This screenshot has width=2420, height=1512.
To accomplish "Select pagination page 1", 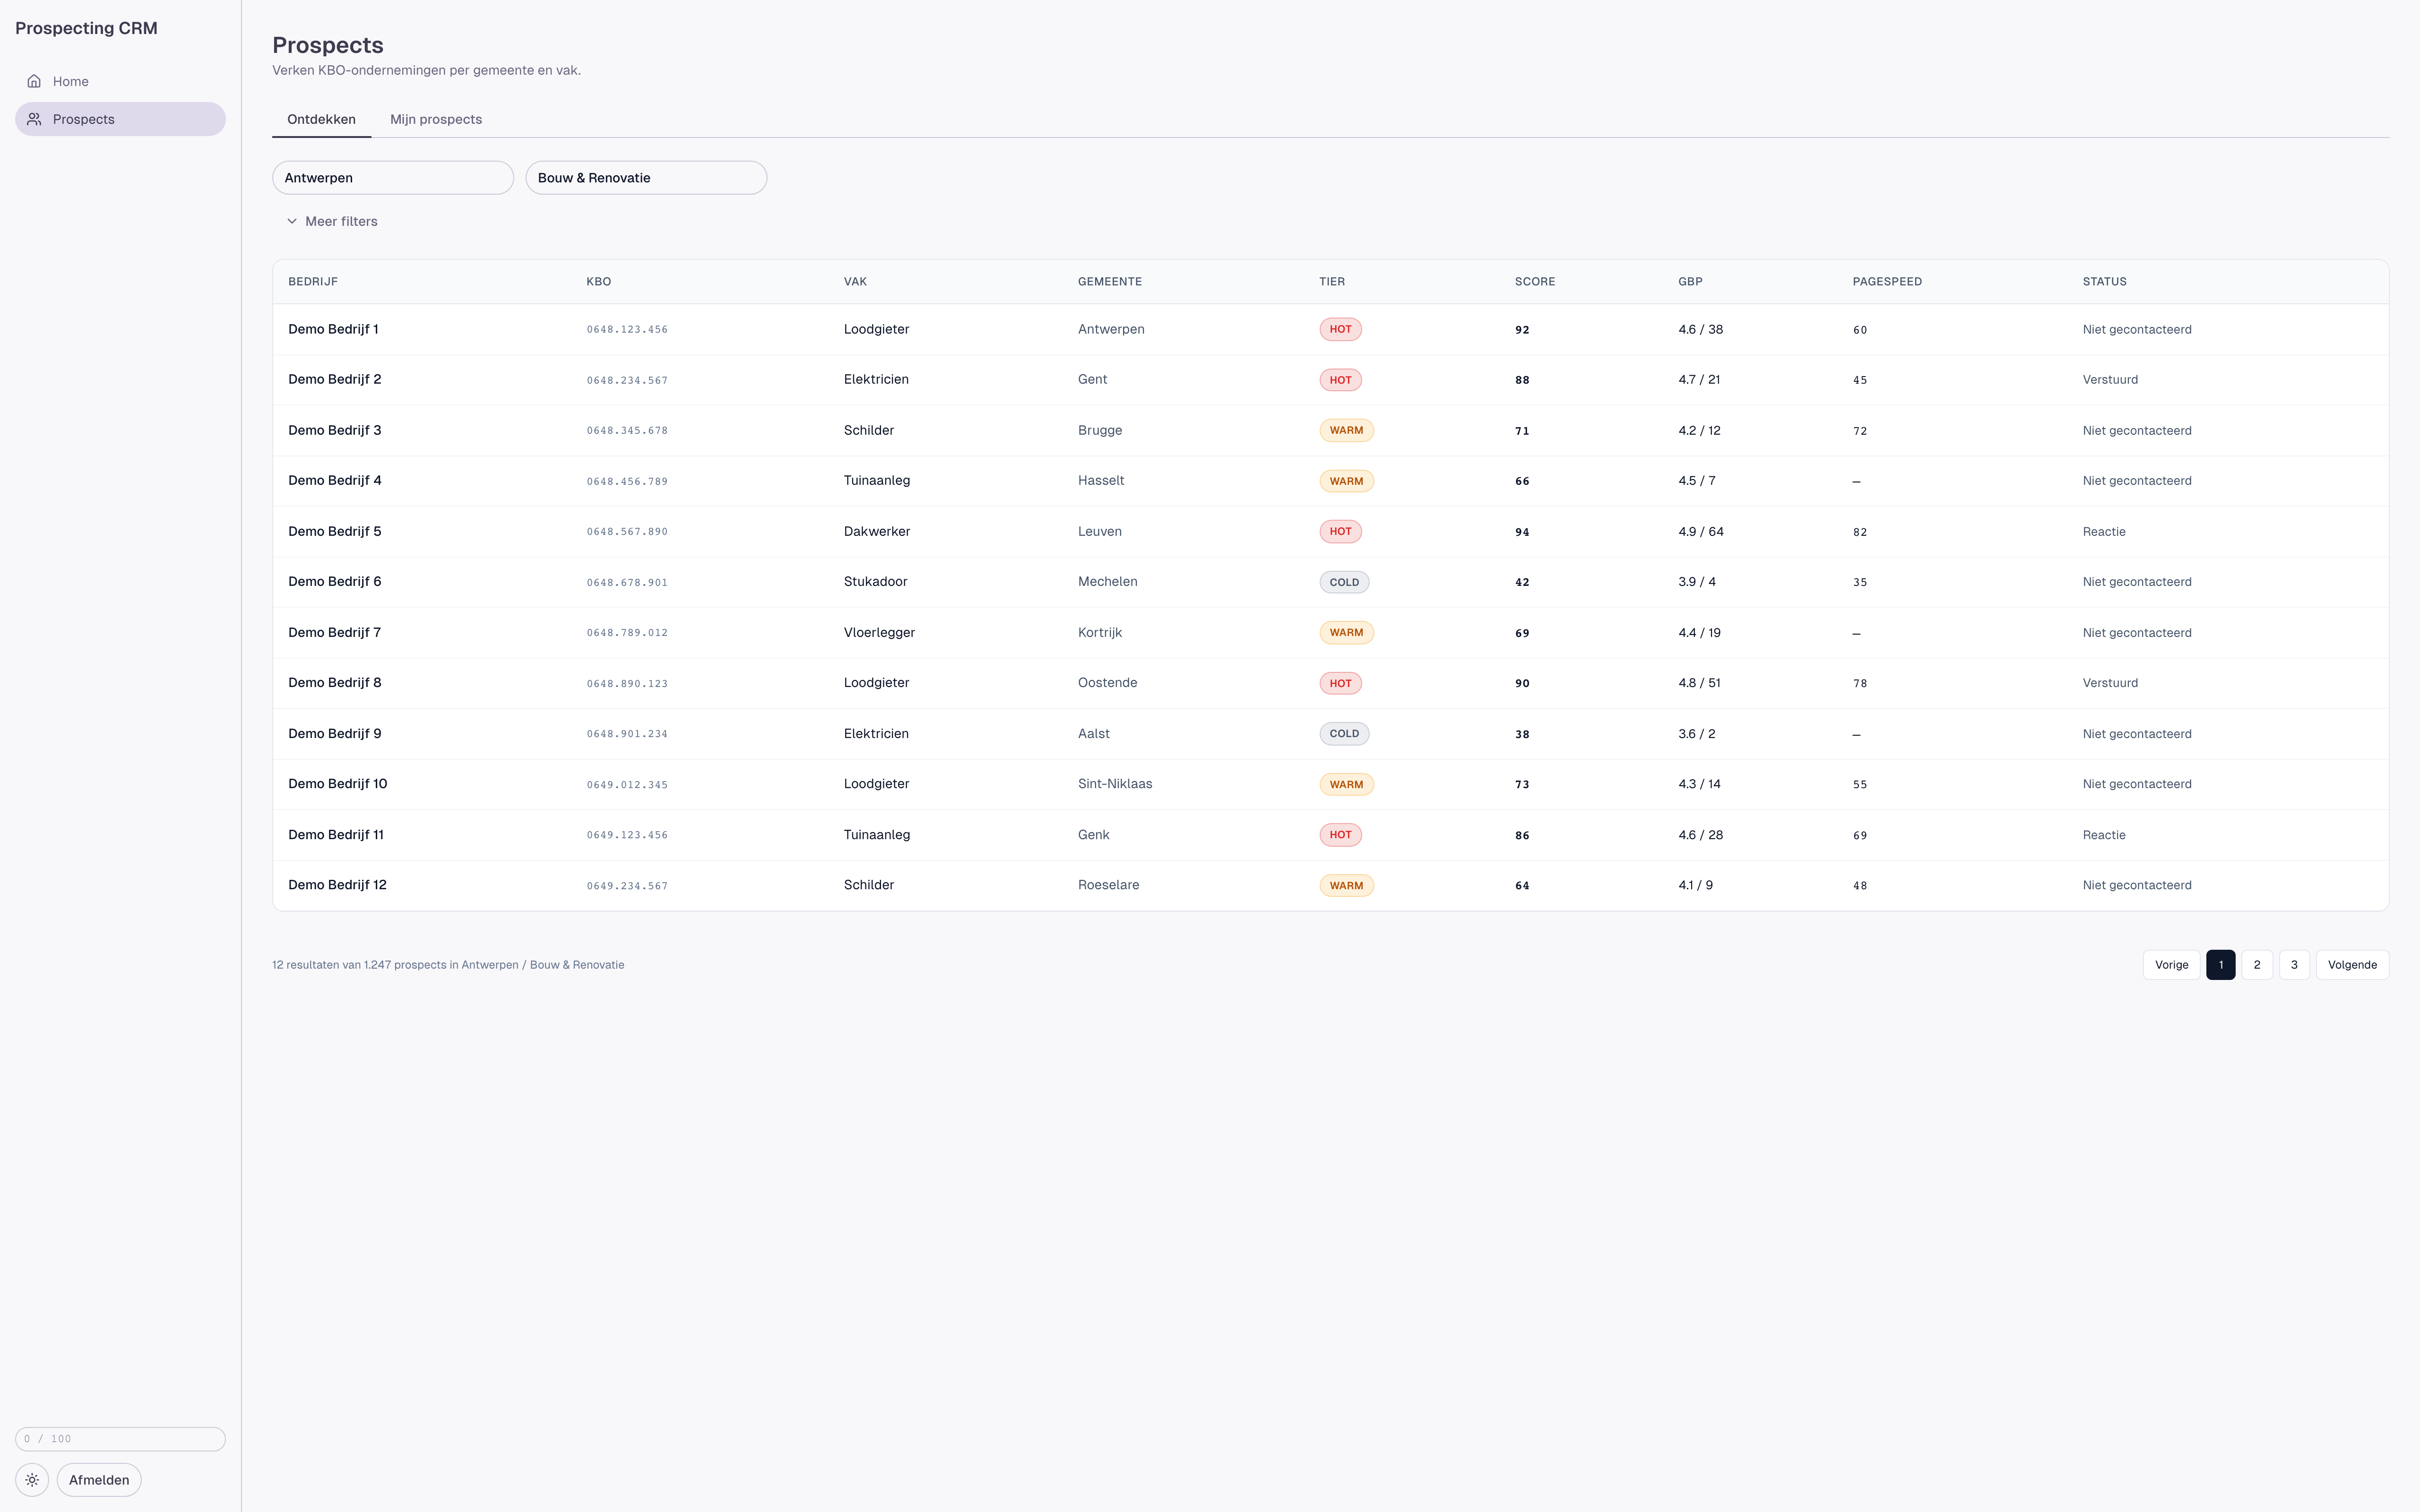I will click(2220, 965).
